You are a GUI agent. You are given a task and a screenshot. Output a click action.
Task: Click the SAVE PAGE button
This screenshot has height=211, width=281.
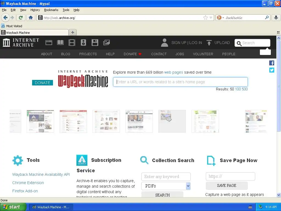(227, 185)
